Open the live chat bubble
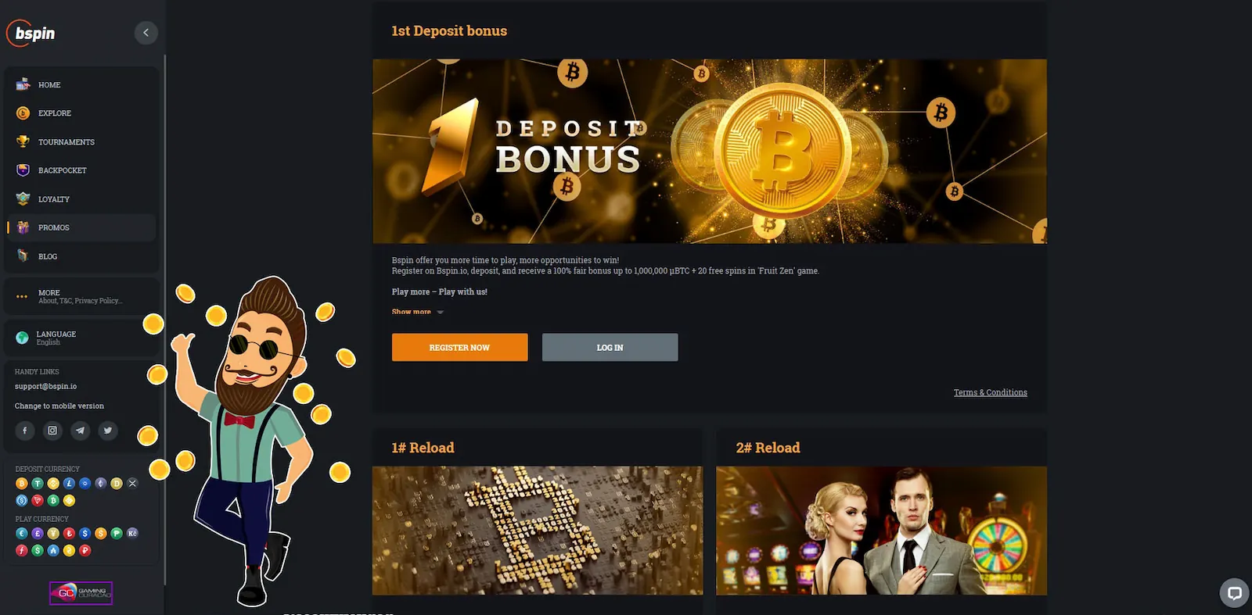The image size is (1252, 615). coord(1234,593)
